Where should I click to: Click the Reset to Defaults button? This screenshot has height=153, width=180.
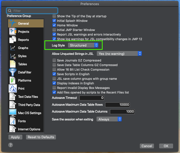[x=41, y=137]
